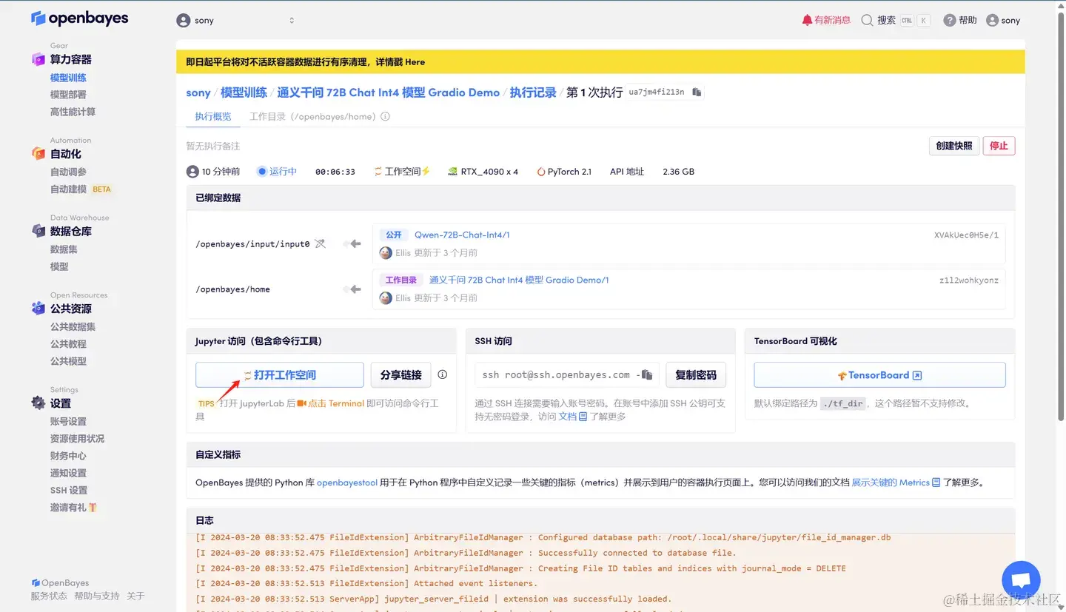
Task: Copy the execution ID ua7jm4fi213n
Action: (697, 93)
